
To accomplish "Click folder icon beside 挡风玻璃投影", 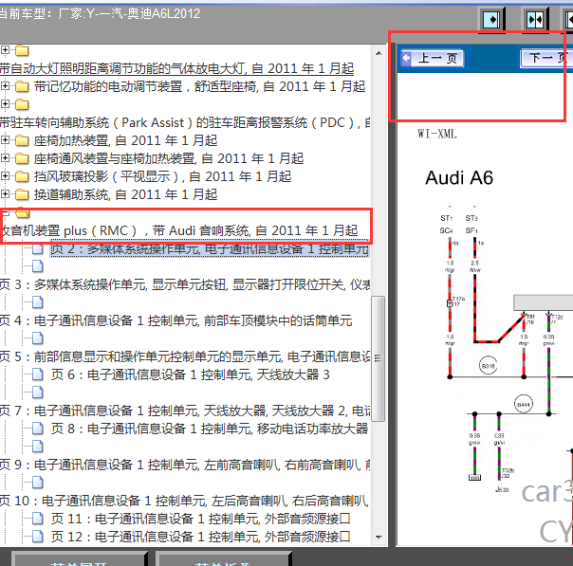I will coord(22,176).
